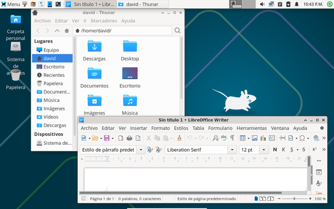Open the notifications bell in the panel

click(296, 4)
